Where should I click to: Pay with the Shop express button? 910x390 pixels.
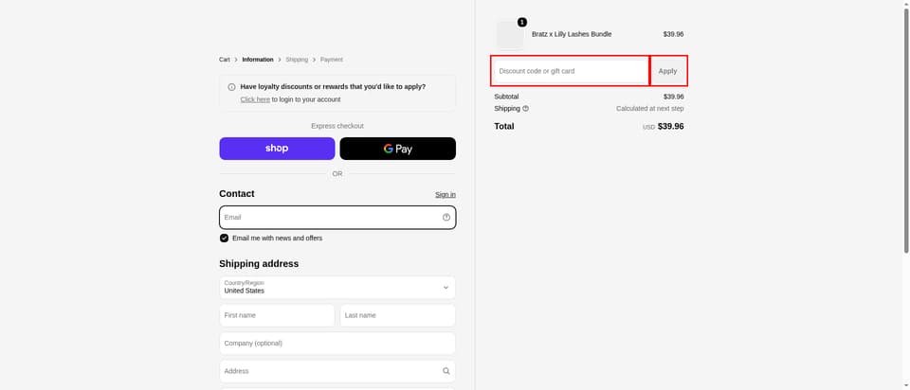(x=277, y=149)
